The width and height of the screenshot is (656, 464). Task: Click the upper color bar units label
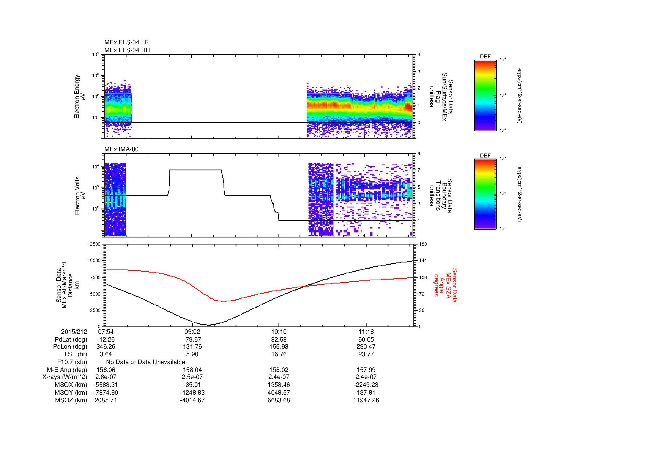coord(519,95)
